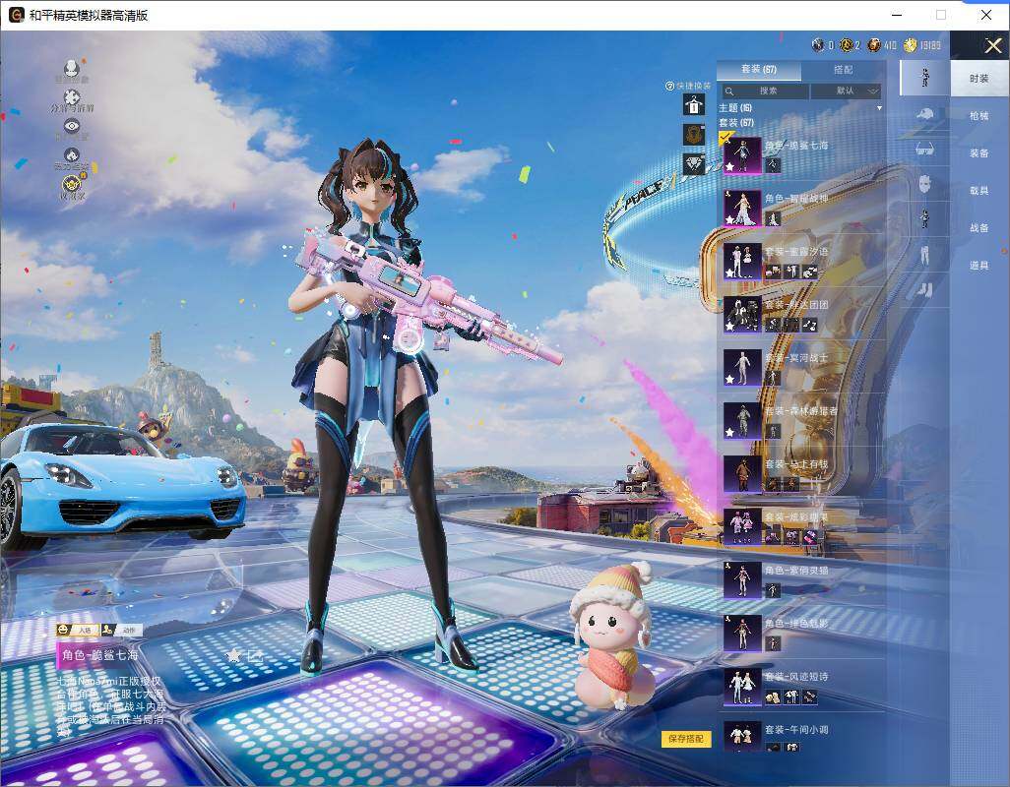The image size is (1010, 787).
Task: Select 套装-森林游猎者 outfit thumbnail
Action: [742, 420]
